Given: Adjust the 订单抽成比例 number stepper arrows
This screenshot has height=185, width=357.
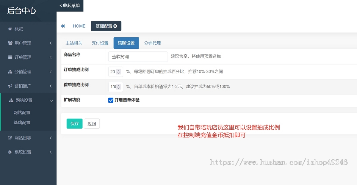Looking at the screenshot, I should click(118, 72).
